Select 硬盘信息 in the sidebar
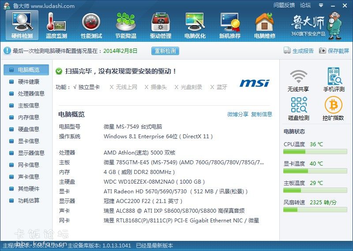This screenshot has width=353, height=251. tap(26, 129)
